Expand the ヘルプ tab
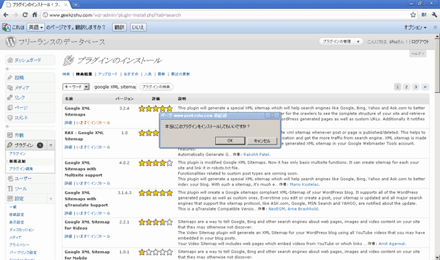The width and height of the screenshot is (440, 260). pyautogui.click(x=417, y=54)
